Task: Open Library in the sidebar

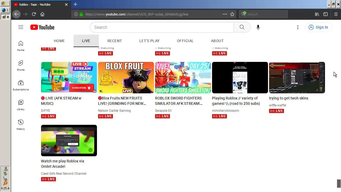Action: coord(21,105)
